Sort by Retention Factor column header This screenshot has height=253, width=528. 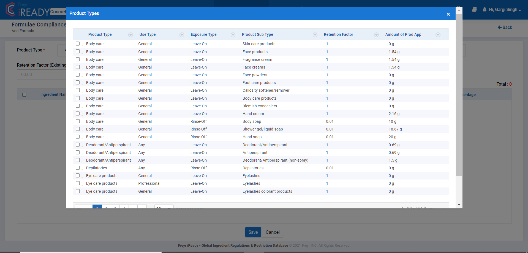point(338,34)
